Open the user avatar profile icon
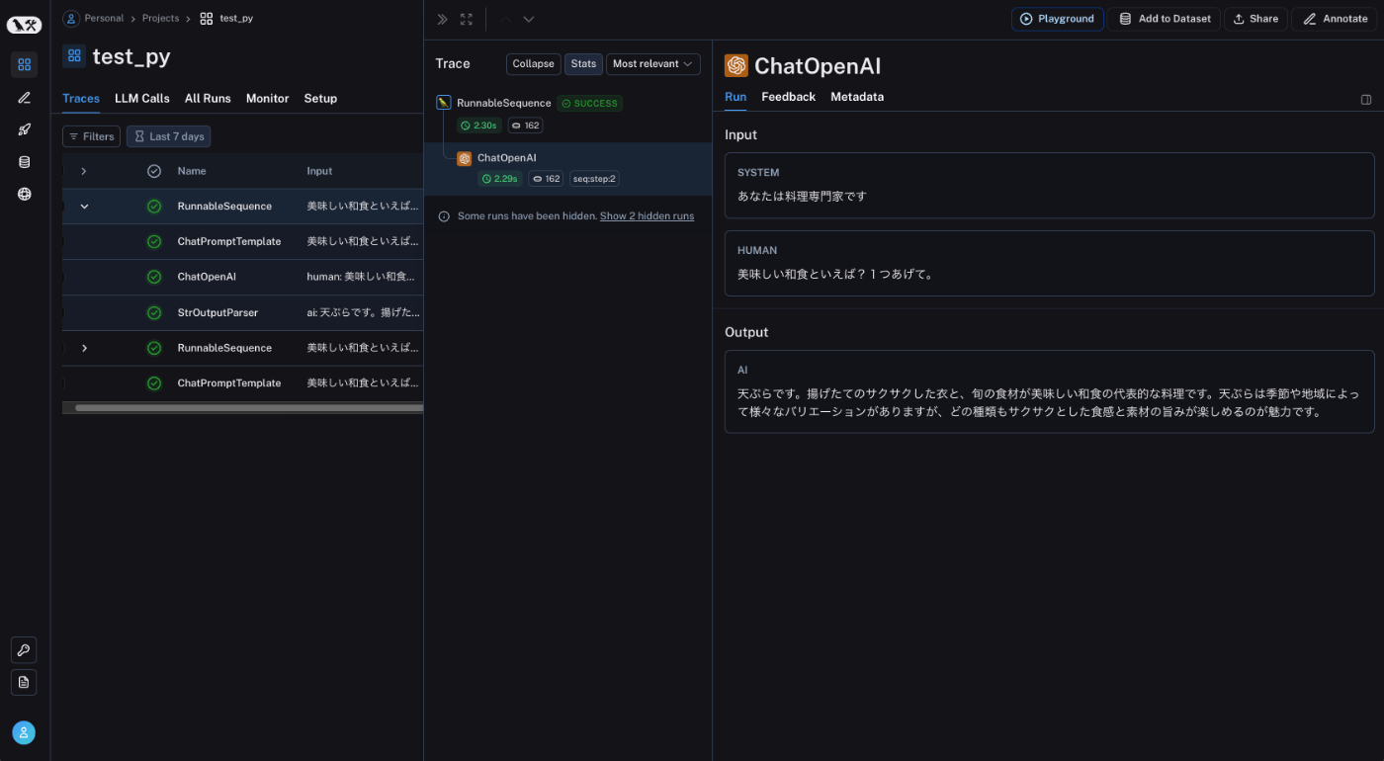 [24, 732]
